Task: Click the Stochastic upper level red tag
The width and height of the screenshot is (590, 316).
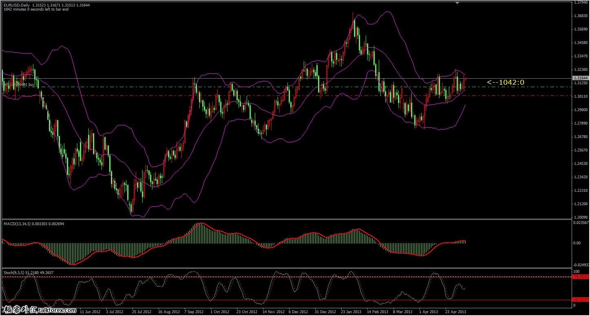Action: (x=581, y=277)
